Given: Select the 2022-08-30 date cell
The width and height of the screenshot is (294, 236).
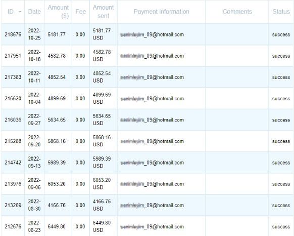Looking at the screenshot, I should [34, 205].
